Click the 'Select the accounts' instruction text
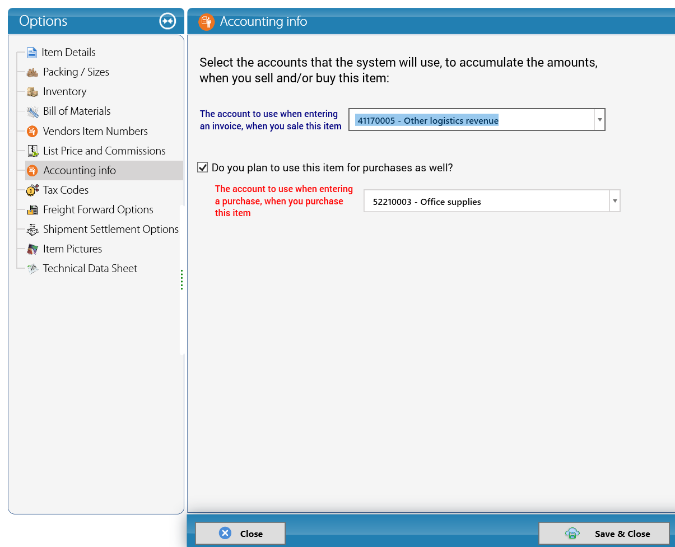 [x=398, y=71]
